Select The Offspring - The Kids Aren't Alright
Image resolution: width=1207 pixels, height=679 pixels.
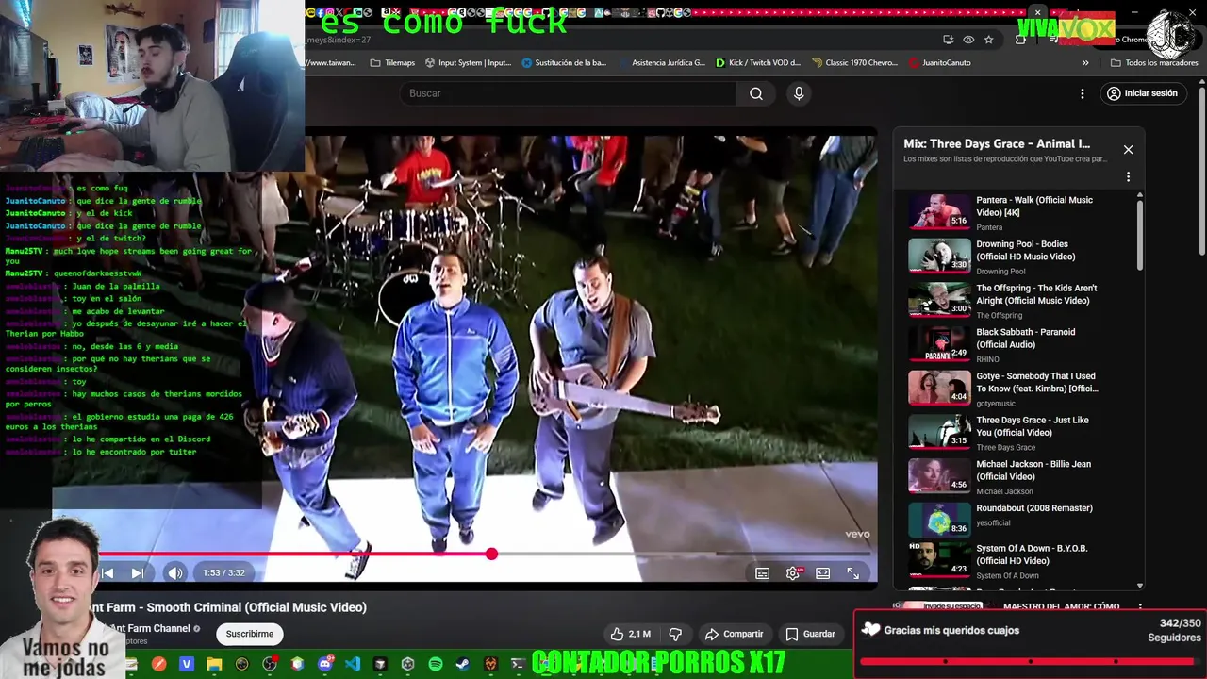click(1015, 300)
